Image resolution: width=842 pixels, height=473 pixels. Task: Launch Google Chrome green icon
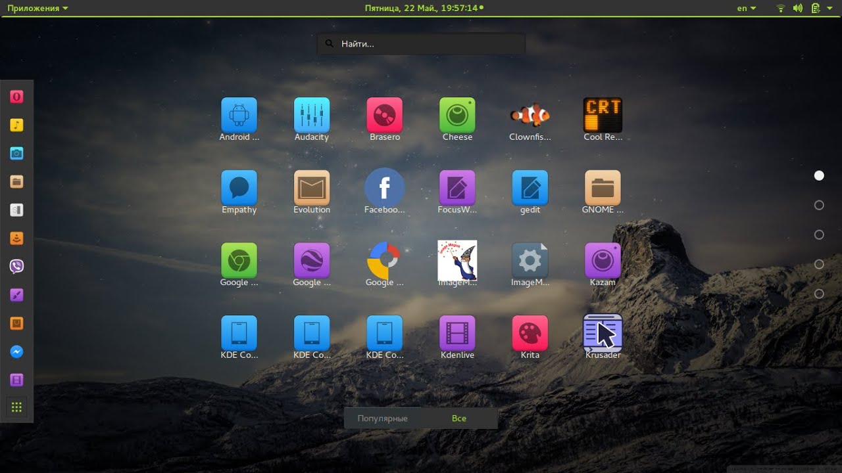239,261
